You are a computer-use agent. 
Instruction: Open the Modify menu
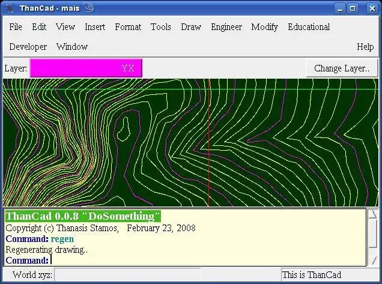pyautogui.click(x=264, y=27)
